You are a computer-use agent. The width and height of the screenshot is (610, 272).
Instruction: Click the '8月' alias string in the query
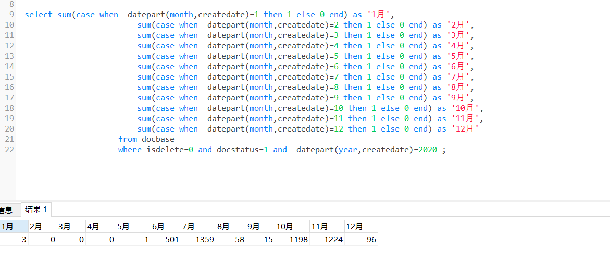click(x=458, y=87)
